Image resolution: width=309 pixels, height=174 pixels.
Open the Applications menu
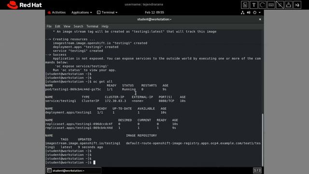click(82, 13)
